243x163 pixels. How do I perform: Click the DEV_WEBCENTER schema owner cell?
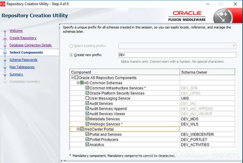207,134
